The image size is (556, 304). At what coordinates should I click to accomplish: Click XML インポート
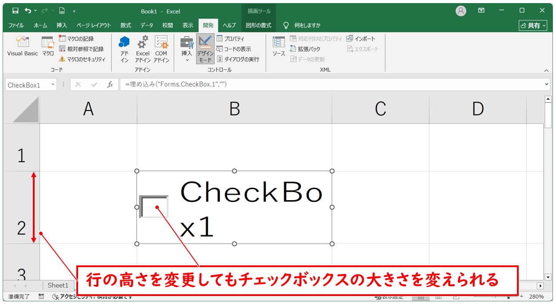coord(361,39)
